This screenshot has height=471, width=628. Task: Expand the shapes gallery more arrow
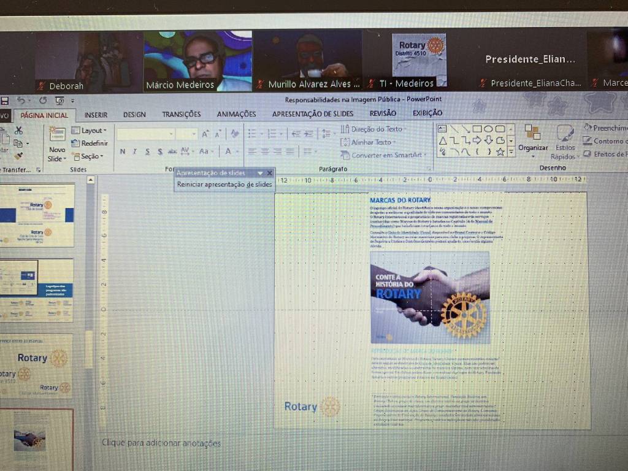coord(511,152)
